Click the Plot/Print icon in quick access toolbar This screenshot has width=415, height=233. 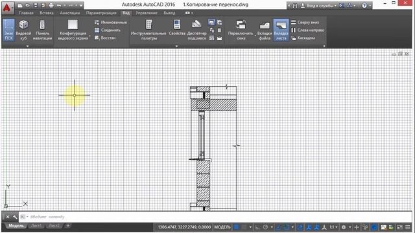click(51, 5)
